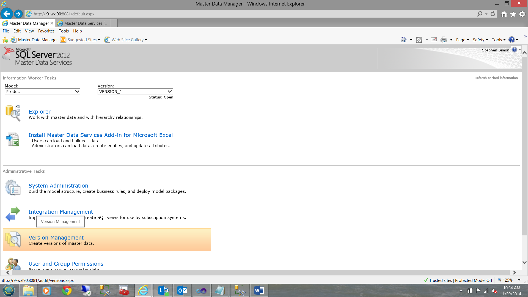The height and width of the screenshot is (297, 528).
Task: Click the Integration Management arrows icon
Action: (13, 214)
